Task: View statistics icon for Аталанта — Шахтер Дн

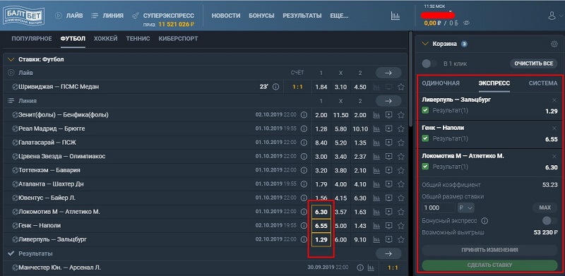Action: [x=376, y=184]
